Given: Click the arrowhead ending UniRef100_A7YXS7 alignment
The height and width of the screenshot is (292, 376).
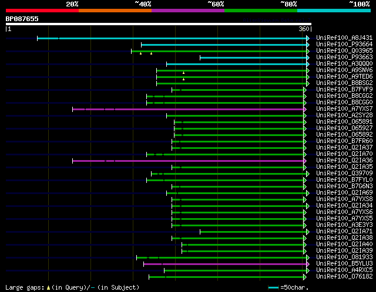Looking at the screenshot, I should pyautogui.click(x=305, y=110).
